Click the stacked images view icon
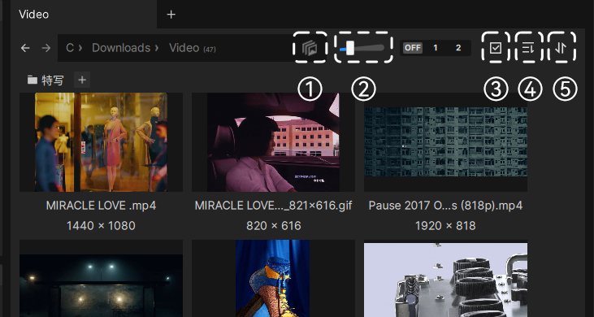The width and height of the screenshot is (594, 317). tap(310, 48)
